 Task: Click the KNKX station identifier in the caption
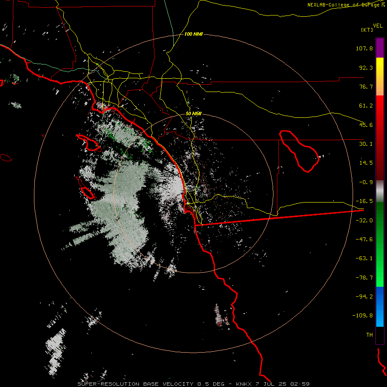coord(244,384)
